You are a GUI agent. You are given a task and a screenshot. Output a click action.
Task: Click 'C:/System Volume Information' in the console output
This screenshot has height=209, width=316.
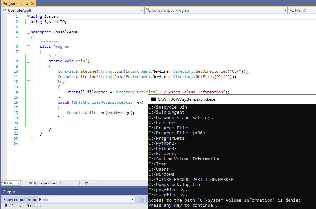(184, 159)
